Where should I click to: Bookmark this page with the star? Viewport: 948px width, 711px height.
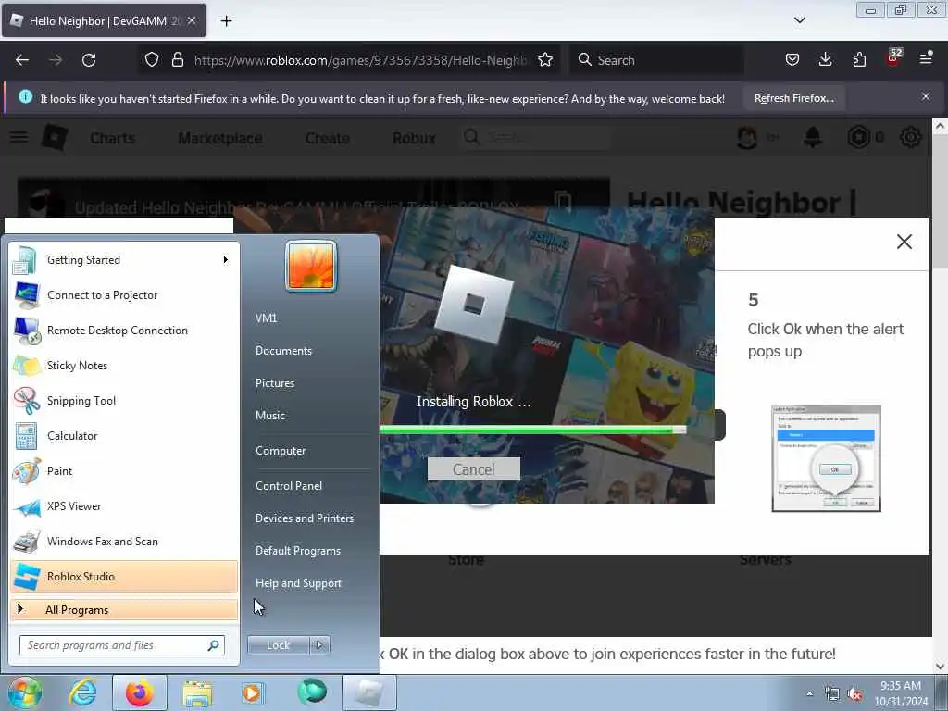click(545, 59)
